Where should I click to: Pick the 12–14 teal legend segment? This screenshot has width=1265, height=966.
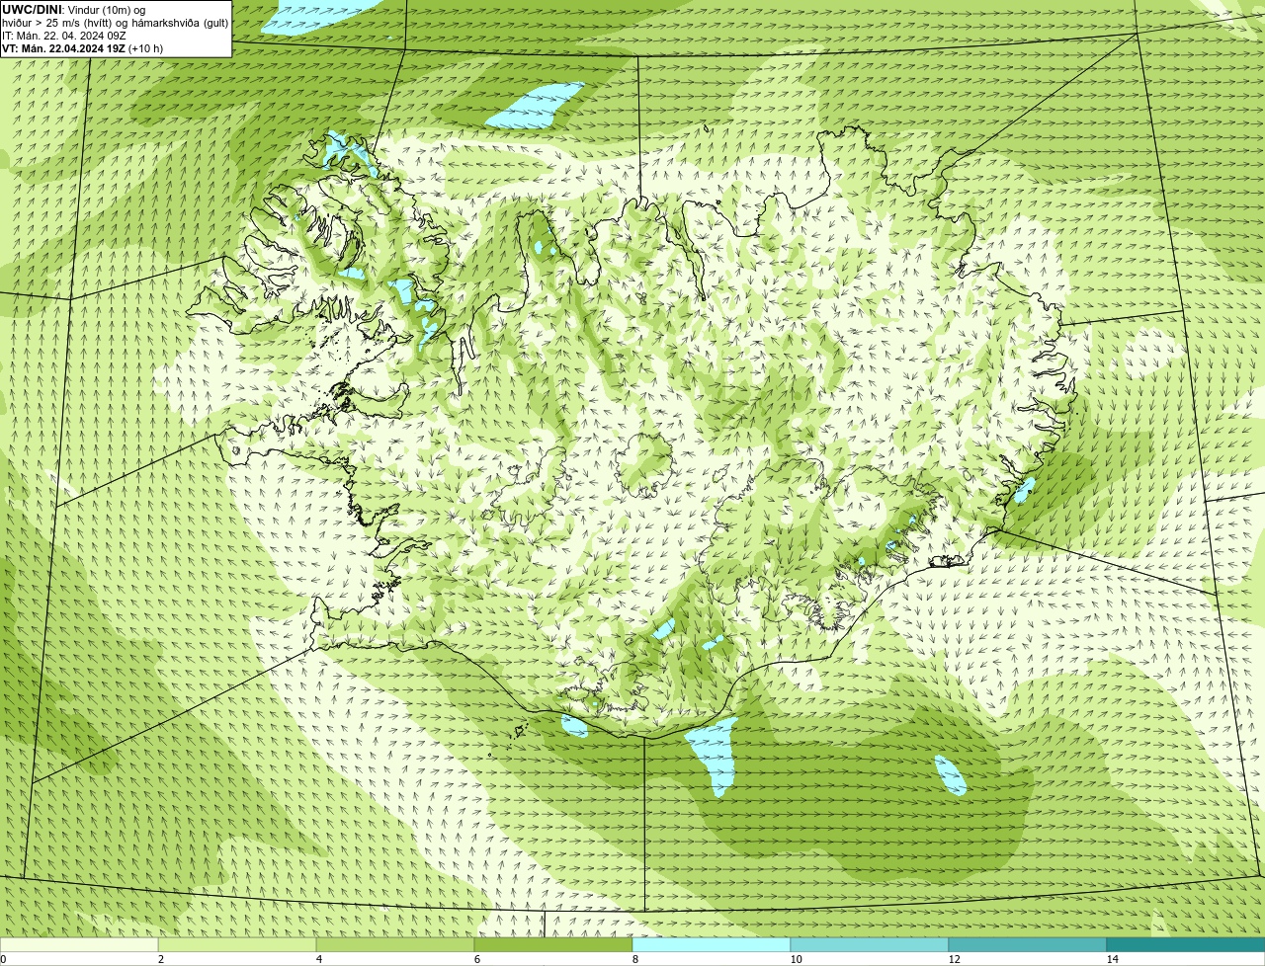(1028, 944)
